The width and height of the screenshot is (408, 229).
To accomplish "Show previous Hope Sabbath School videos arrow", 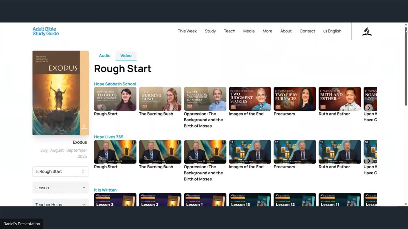I will click(x=102, y=108).
